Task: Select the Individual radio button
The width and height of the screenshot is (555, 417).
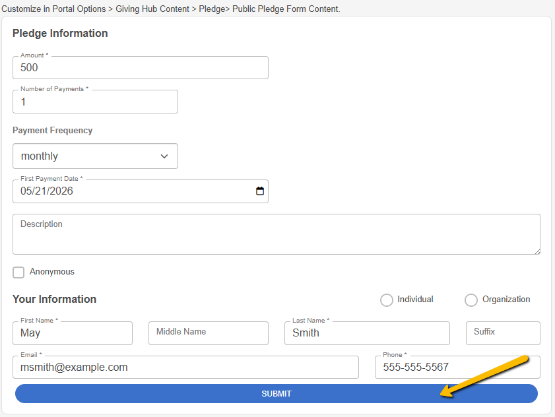Action: tap(387, 300)
